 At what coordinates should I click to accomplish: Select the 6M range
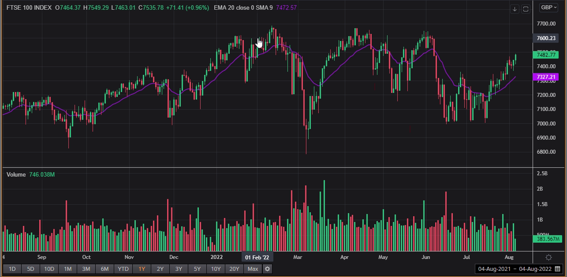(x=104, y=269)
